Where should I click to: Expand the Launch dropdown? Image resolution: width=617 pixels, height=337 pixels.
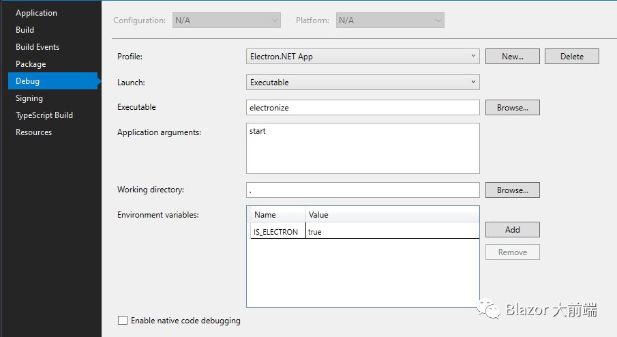(363, 83)
